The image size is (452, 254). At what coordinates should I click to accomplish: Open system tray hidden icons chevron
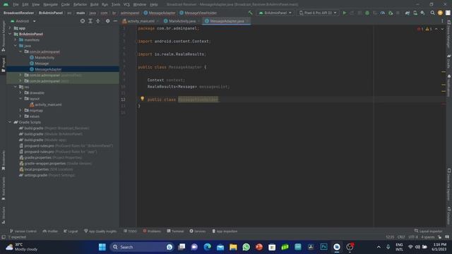pyautogui.click(x=379, y=247)
